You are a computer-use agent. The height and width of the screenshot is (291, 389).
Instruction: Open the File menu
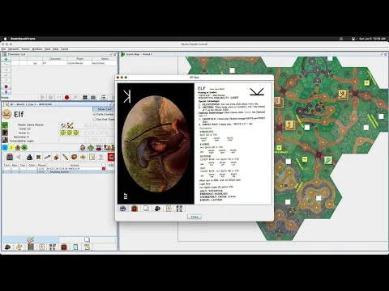tap(3, 49)
